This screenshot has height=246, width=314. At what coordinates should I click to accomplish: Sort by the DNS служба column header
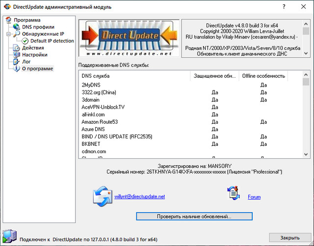(134, 76)
